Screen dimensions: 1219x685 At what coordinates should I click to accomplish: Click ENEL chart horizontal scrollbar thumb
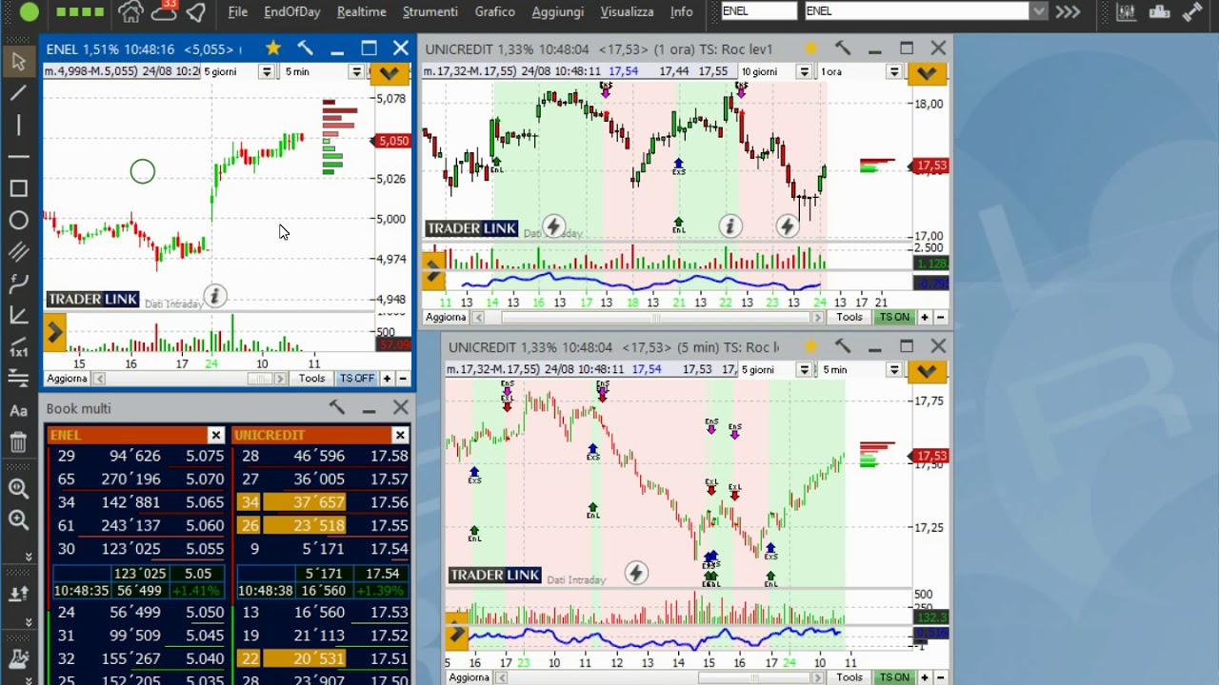tap(259, 378)
